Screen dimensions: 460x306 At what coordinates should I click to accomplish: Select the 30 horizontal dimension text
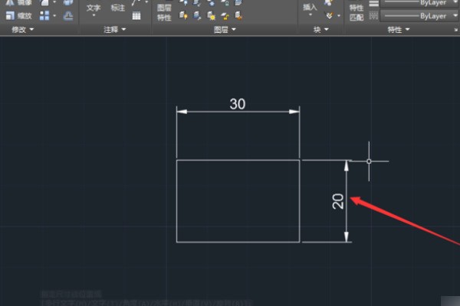point(238,105)
